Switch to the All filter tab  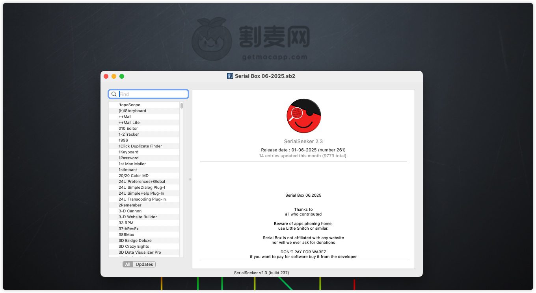click(x=128, y=264)
